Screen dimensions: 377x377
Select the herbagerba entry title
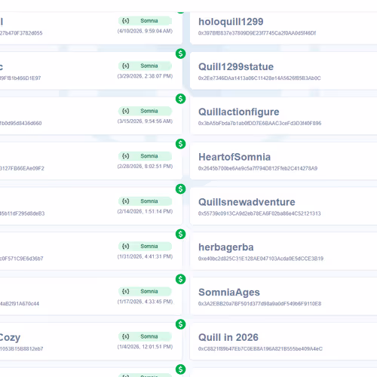pyautogui.click(x=226, y=247)
